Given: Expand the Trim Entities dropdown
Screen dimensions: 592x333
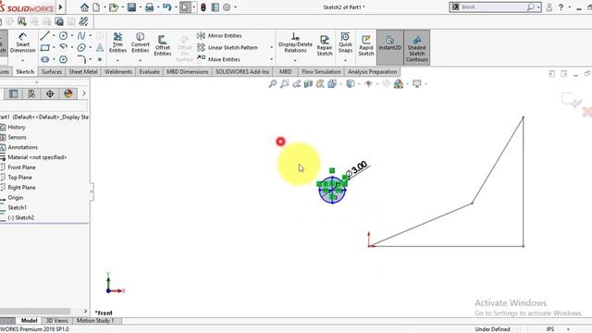Looking at the screenshot, I should 117,60.
